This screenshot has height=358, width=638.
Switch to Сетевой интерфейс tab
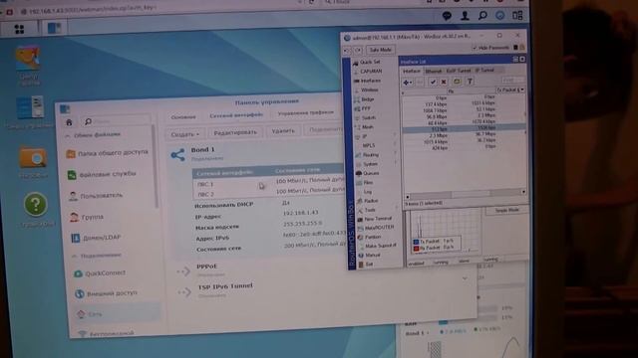pos(236,115)
